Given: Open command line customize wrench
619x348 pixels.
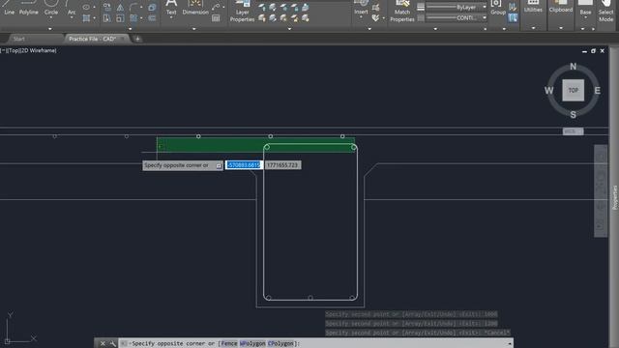Looking at the screenshot, I should [113, 344].
